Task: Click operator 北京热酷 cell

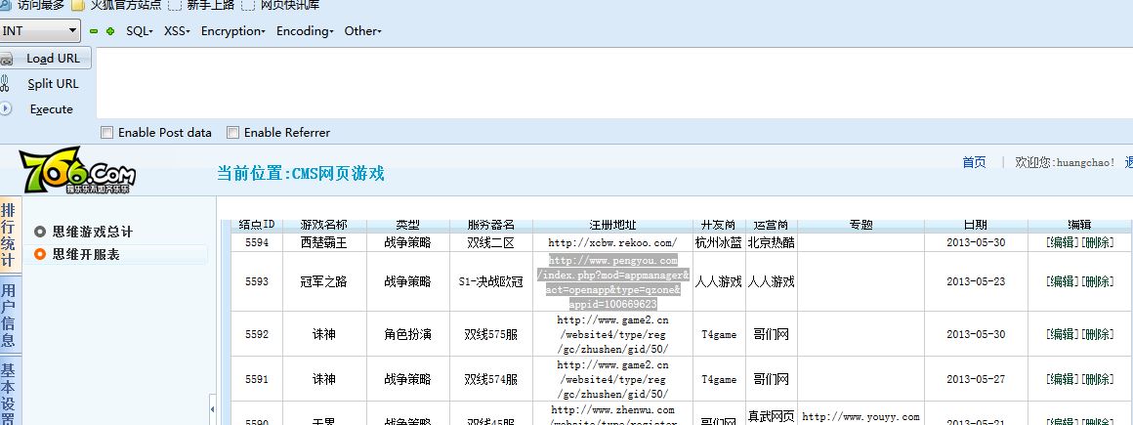Action: (772, 243)
